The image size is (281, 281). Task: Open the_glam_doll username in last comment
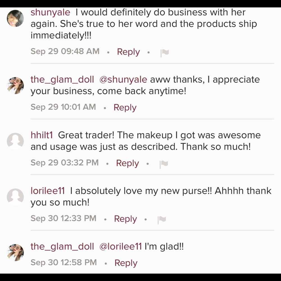[62, 246]
